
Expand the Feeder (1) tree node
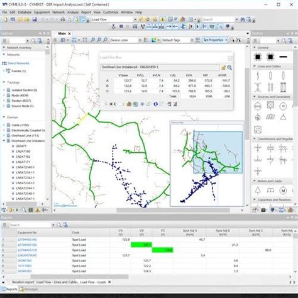[x=4, y=71]
